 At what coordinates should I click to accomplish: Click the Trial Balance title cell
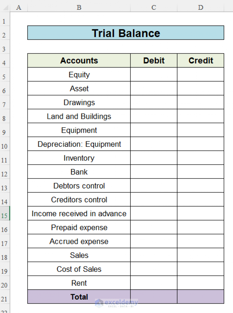[126, 33]
